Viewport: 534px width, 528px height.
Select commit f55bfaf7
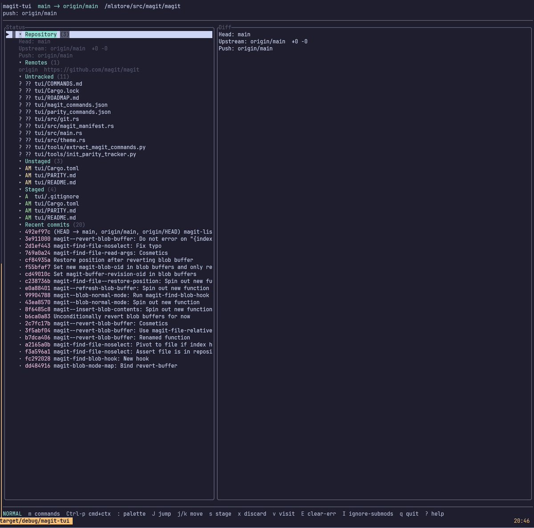pos(116,267)
